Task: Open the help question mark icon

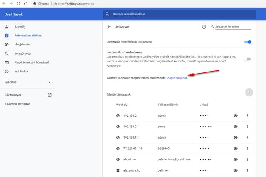Action: (204, 26)
